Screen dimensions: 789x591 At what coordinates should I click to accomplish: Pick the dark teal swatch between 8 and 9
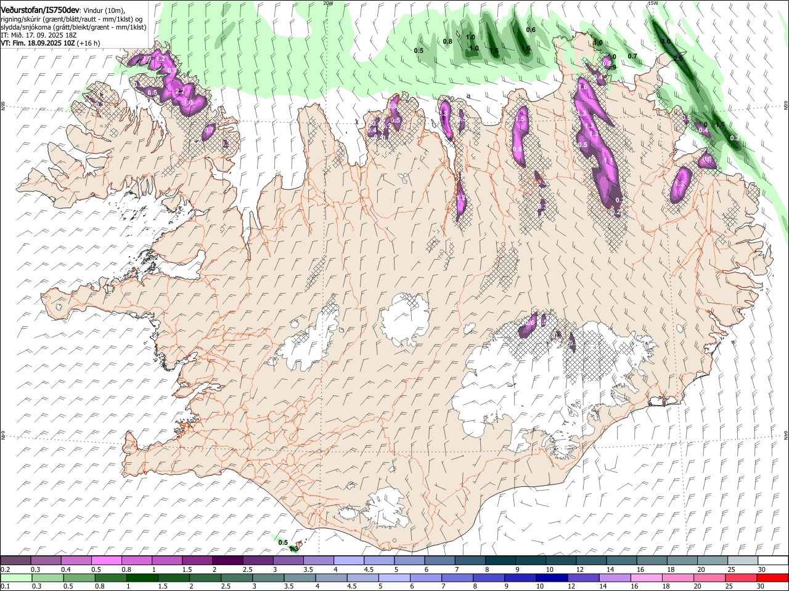pyautogui.click(x=500, y=561)
